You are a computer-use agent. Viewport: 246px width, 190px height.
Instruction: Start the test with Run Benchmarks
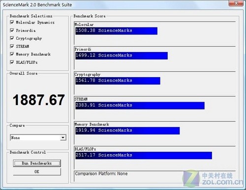(x=37, y=163)
